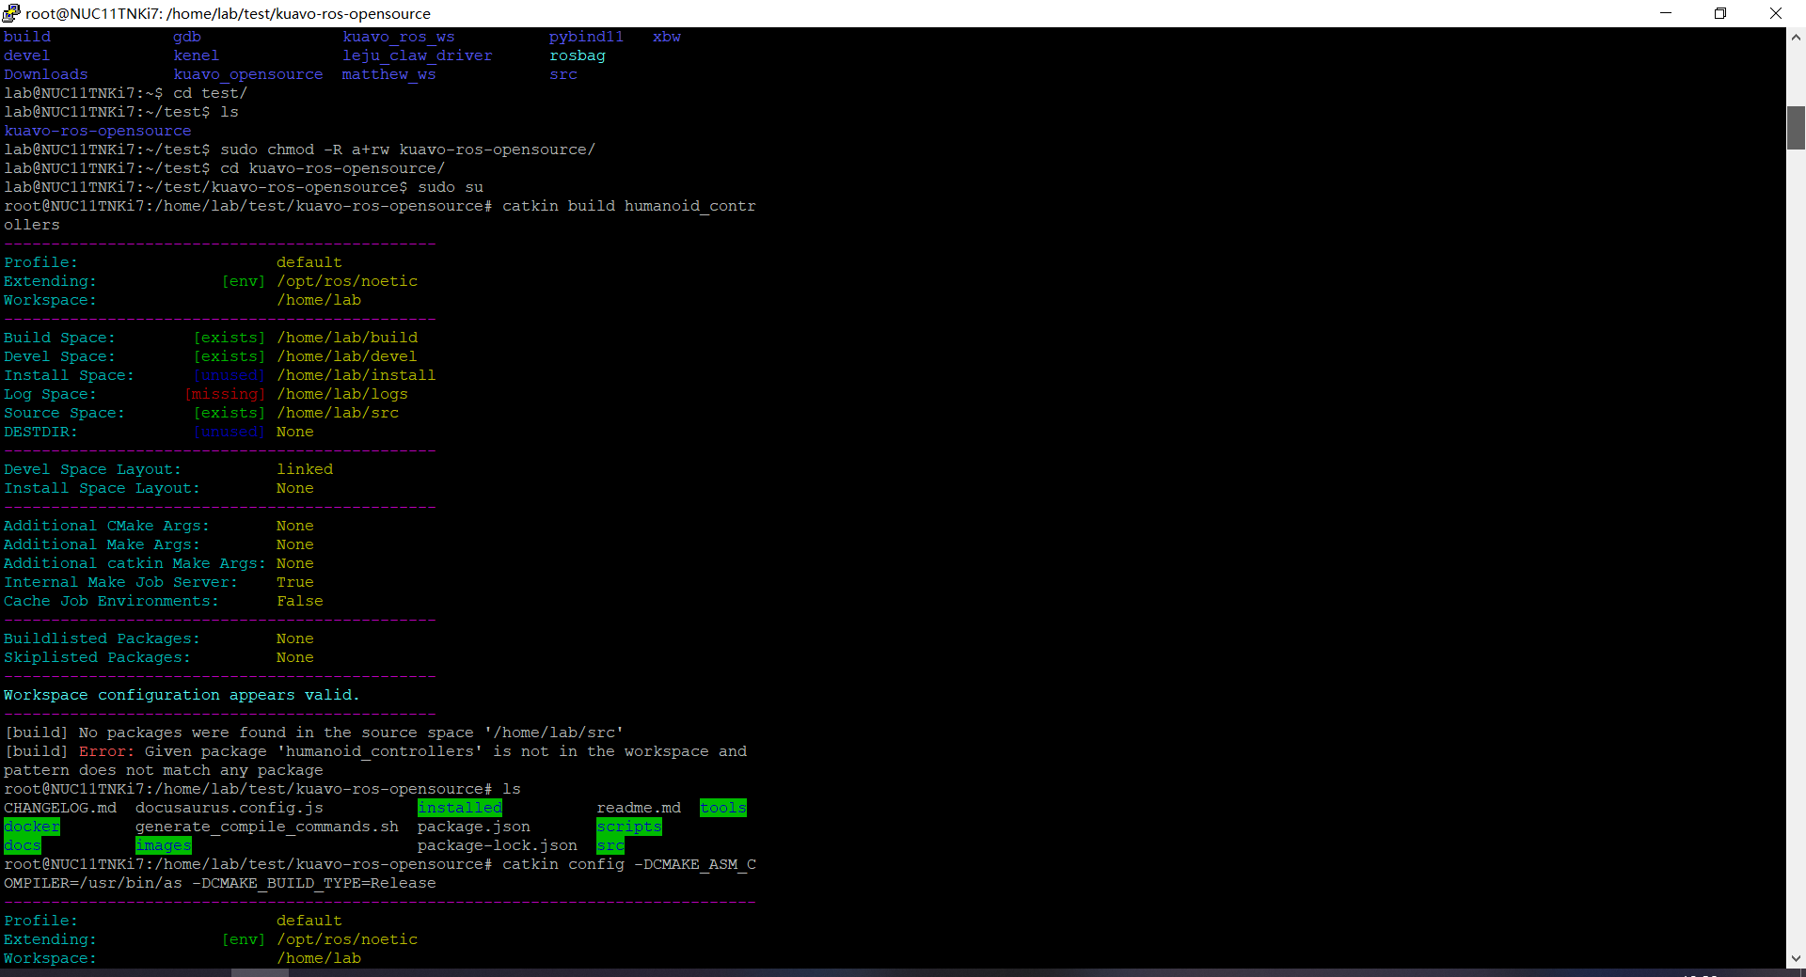Click the vertical scrollbar thumb
1806x977 pixels.
coord(1796,128)
